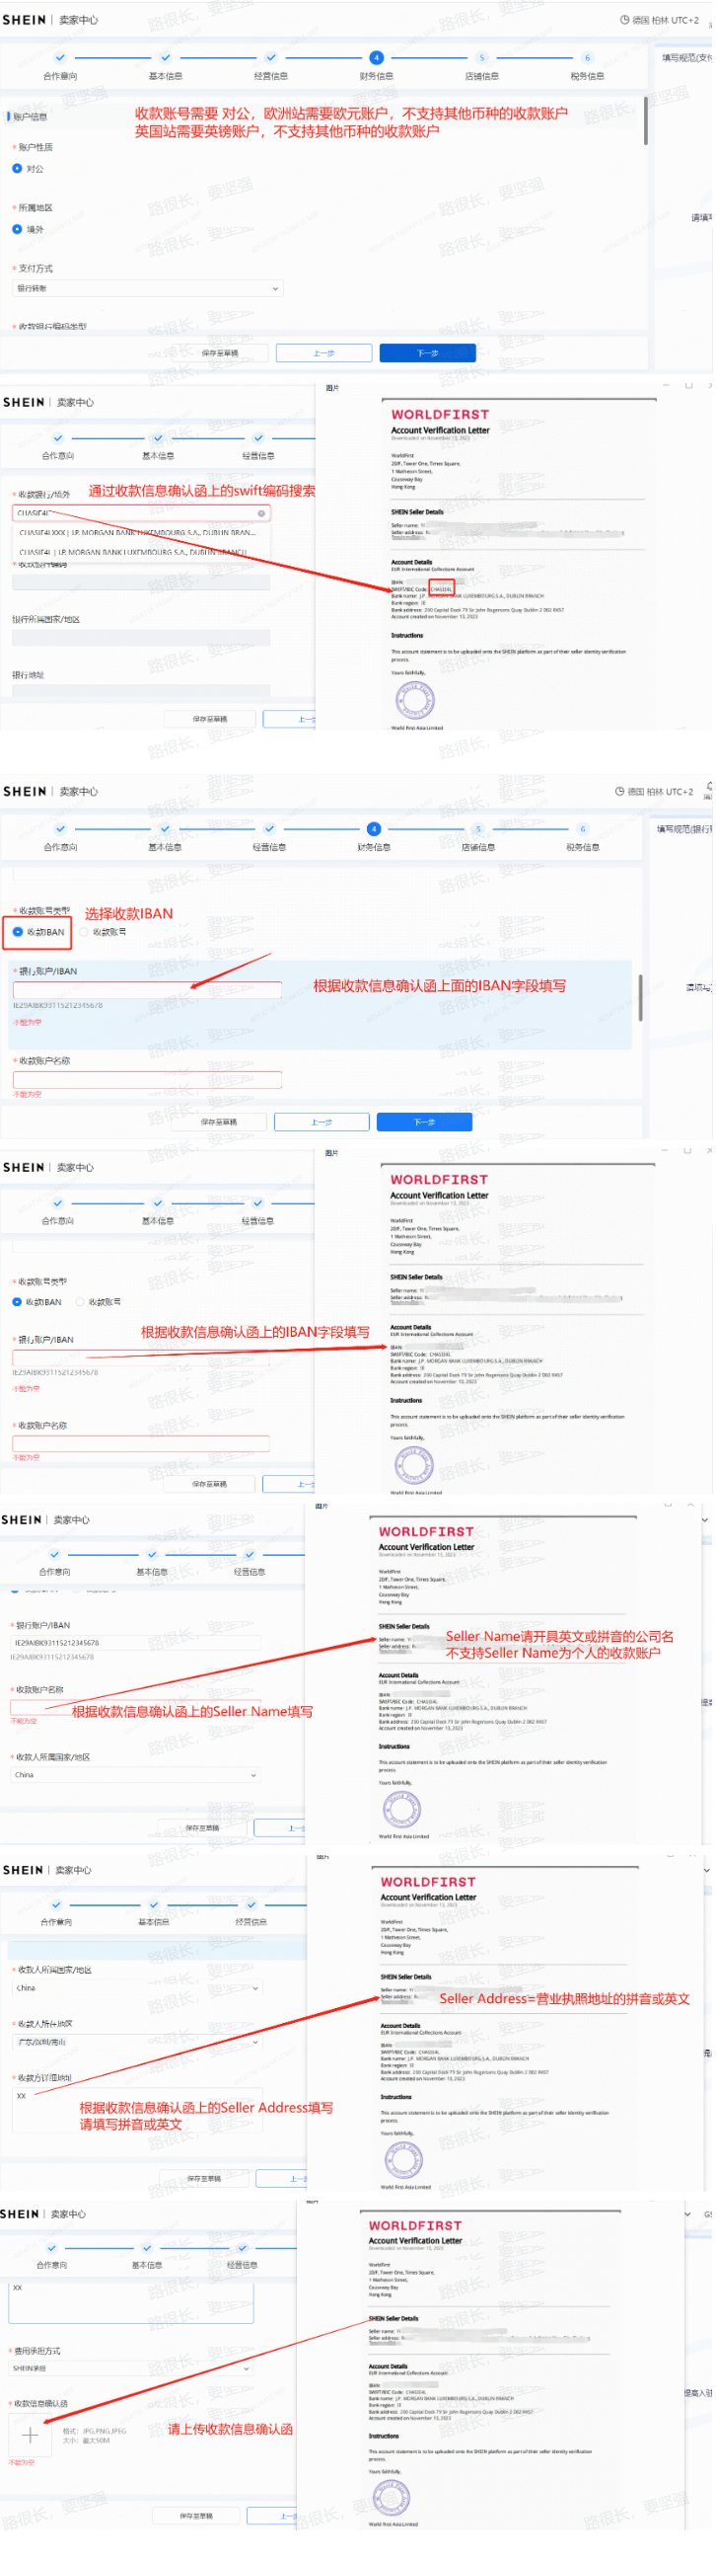
Task: Click the topmost blue 下一步 button
Action: coord(428,353)
